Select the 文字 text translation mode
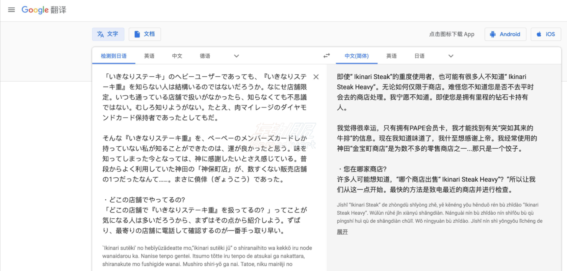The image size is (567, 271). tap(108, 34)
